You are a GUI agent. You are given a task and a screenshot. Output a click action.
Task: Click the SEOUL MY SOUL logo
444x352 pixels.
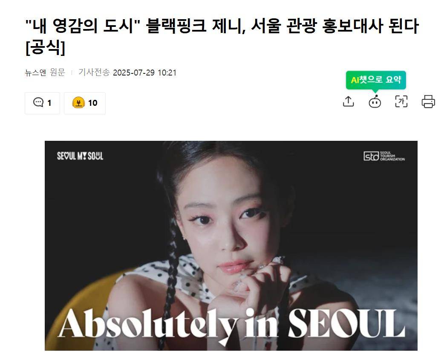point(80,156)
